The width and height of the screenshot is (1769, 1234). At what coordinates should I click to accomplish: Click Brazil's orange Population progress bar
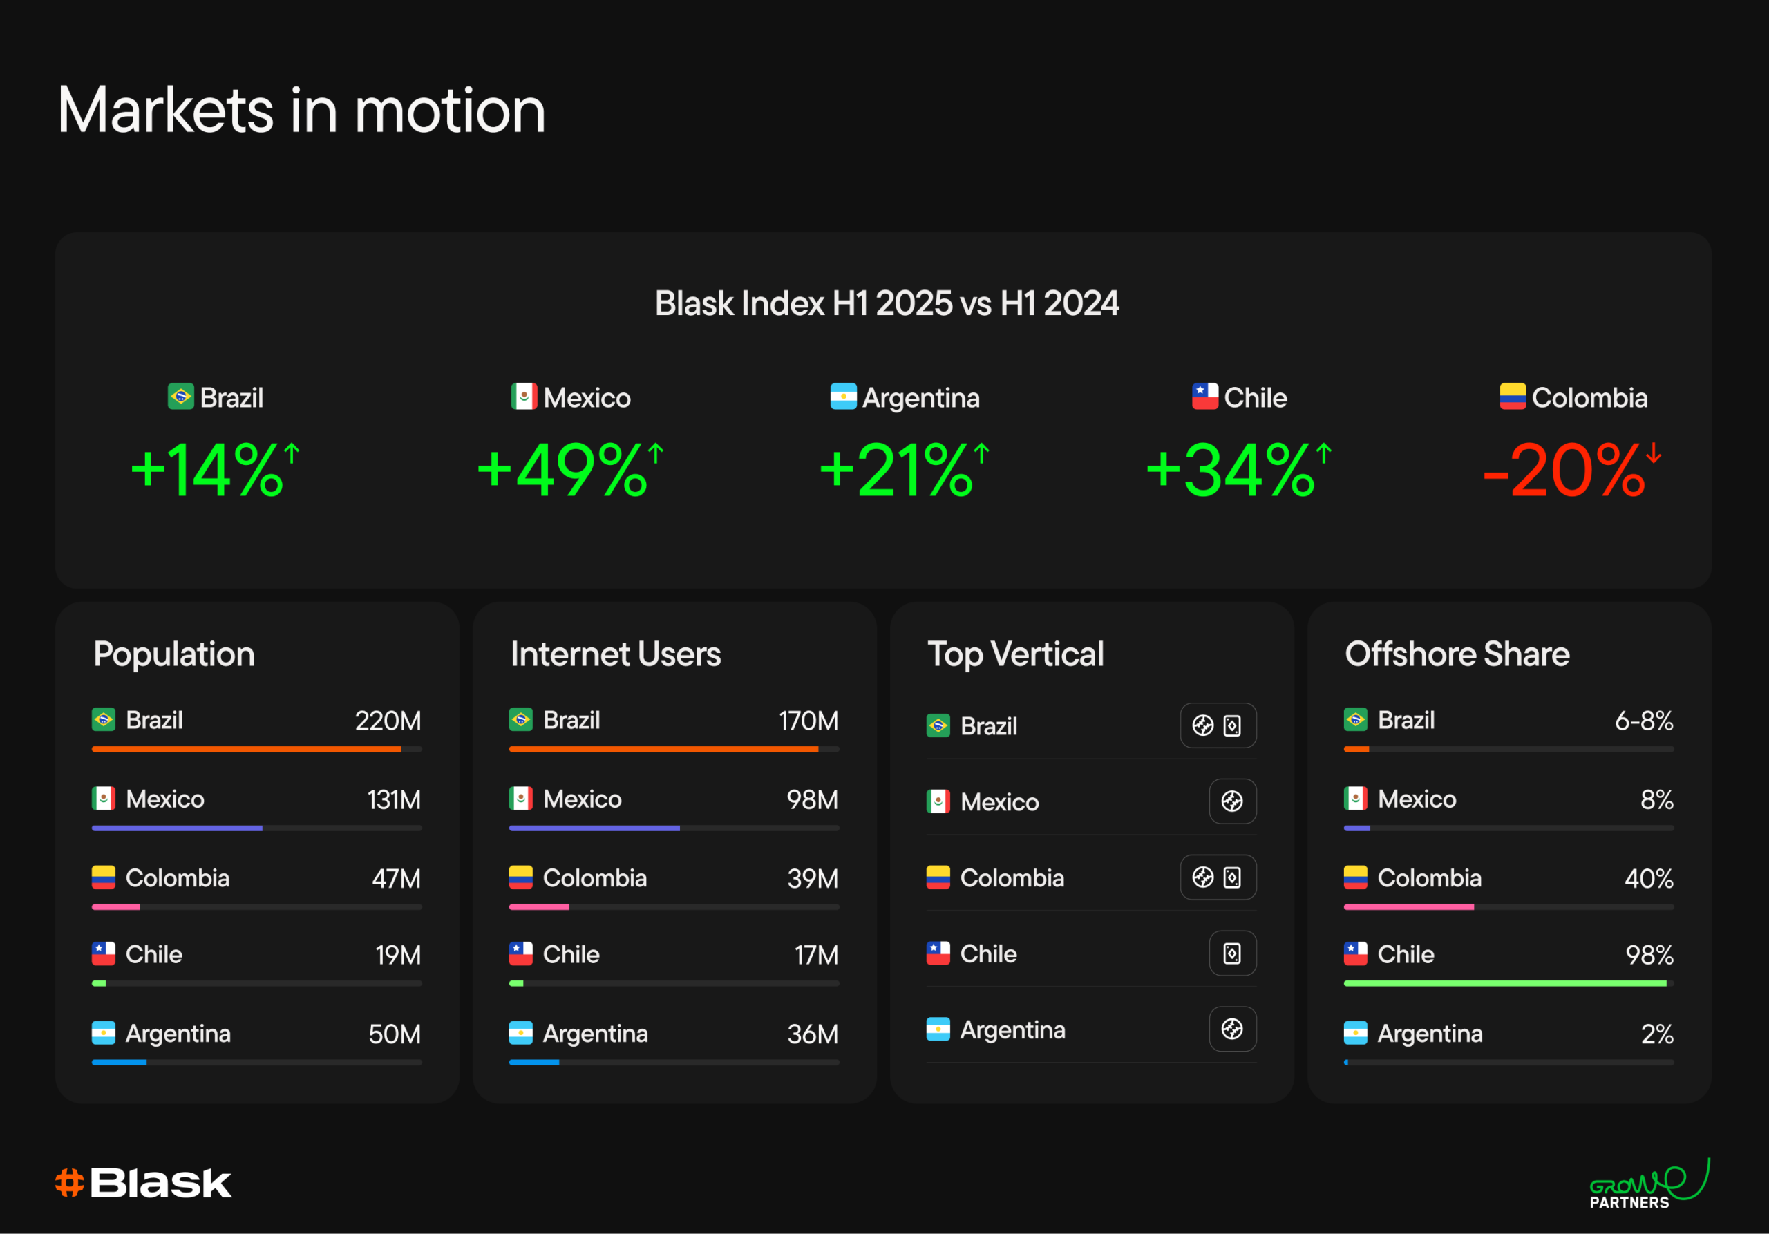tap(247, 749)
